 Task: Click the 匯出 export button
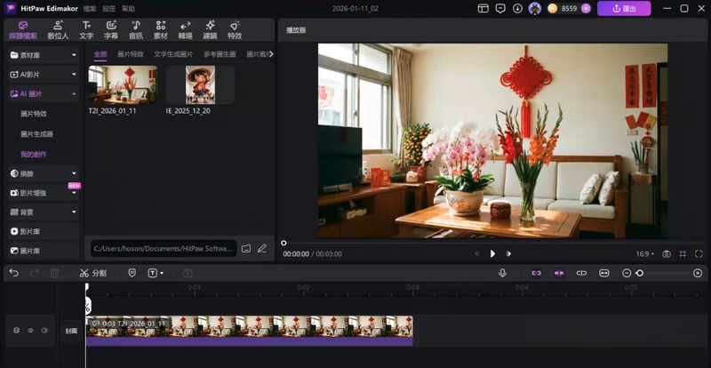(x=624, y=8)
